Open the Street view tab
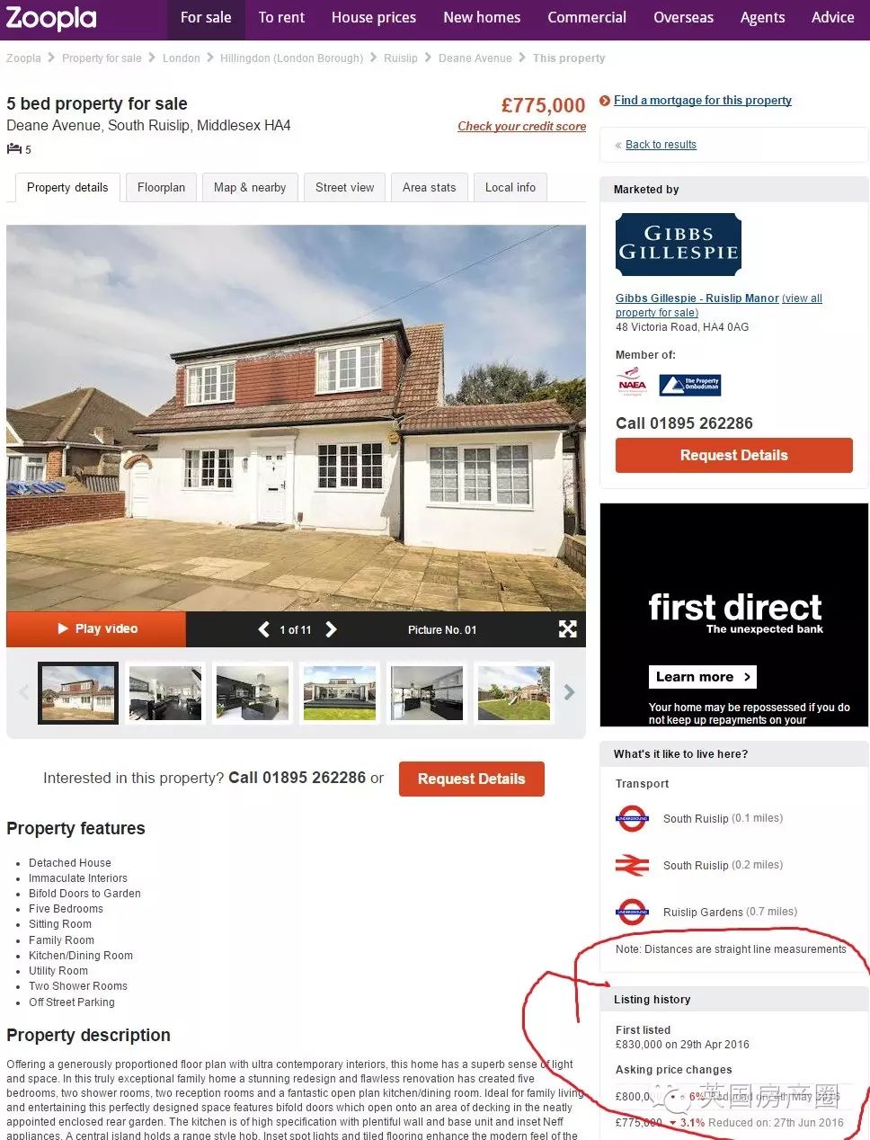Screen dimensions: 870x1140 [344, 187]
